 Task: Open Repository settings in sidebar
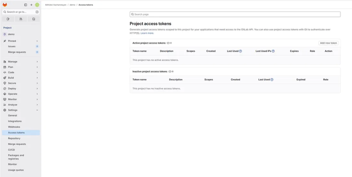click(x=14, y=138)
